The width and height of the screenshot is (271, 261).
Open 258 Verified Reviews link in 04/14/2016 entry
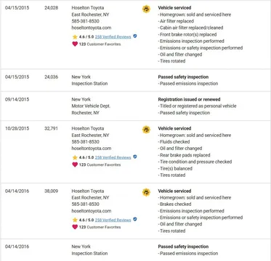click(113, 220)
